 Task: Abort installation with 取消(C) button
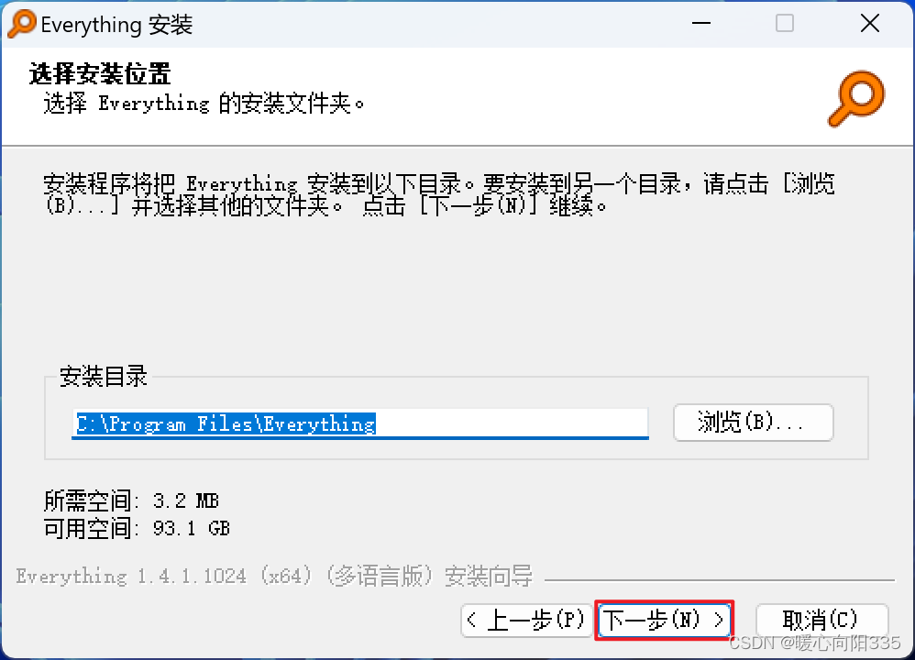pyautogui.click(x=821, y=620)
